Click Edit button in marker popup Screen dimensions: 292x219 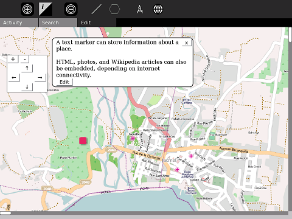coord(64,82)
